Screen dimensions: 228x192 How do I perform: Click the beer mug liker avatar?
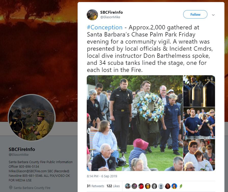click(x=148, y=186)
